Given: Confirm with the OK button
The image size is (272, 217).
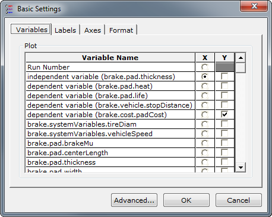Looking at the screenshot, I should pyautogui.click(x=186, y=200).
